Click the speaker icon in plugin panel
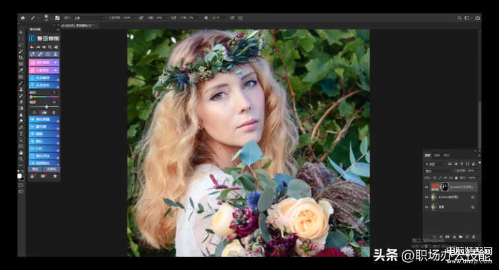 [56, 47]
